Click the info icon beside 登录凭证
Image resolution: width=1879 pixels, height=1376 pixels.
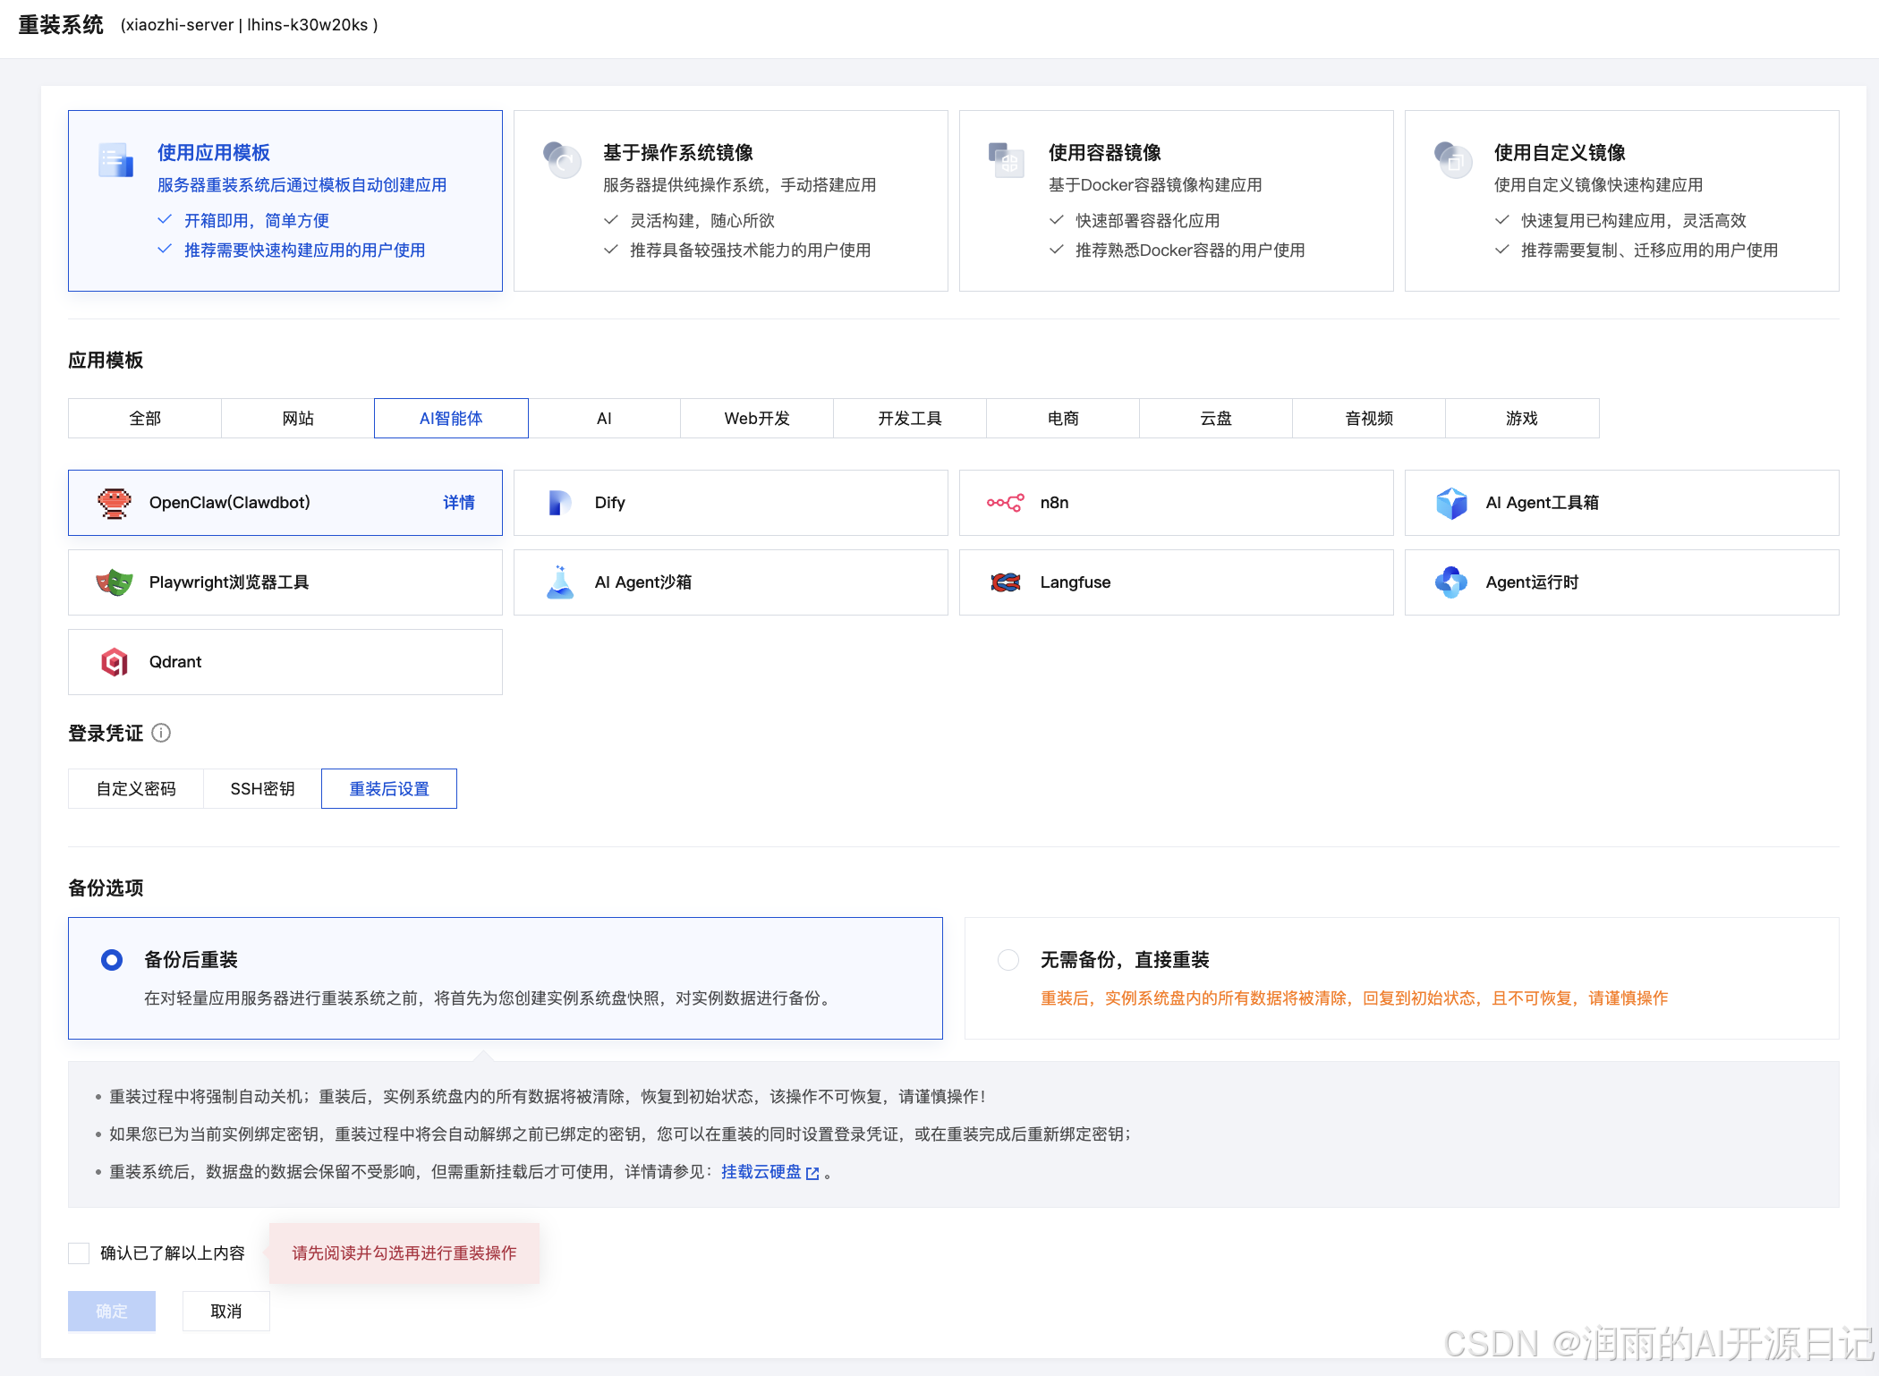pos(161,733)
